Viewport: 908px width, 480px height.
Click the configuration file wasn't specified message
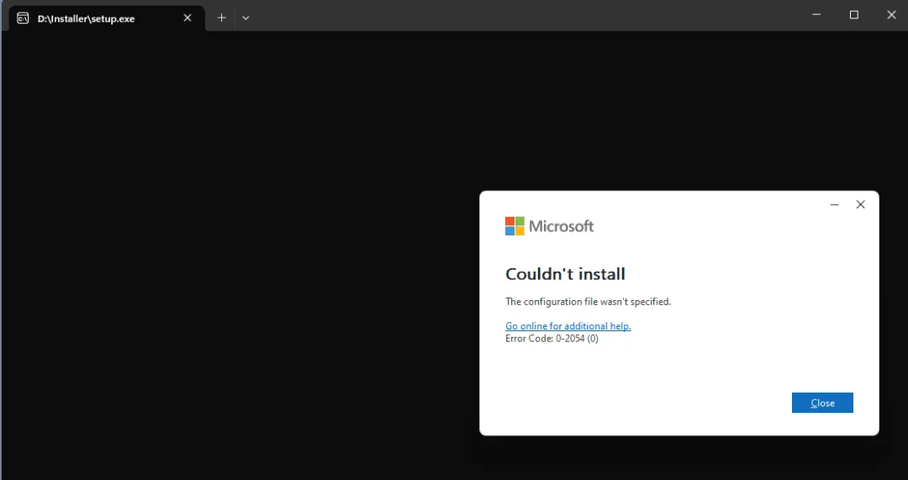coord(589,302)
